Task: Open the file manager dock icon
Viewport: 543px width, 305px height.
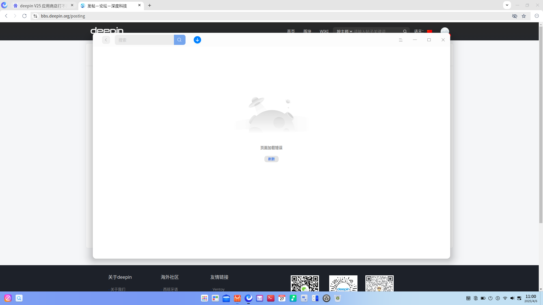Action: point(226,298)
